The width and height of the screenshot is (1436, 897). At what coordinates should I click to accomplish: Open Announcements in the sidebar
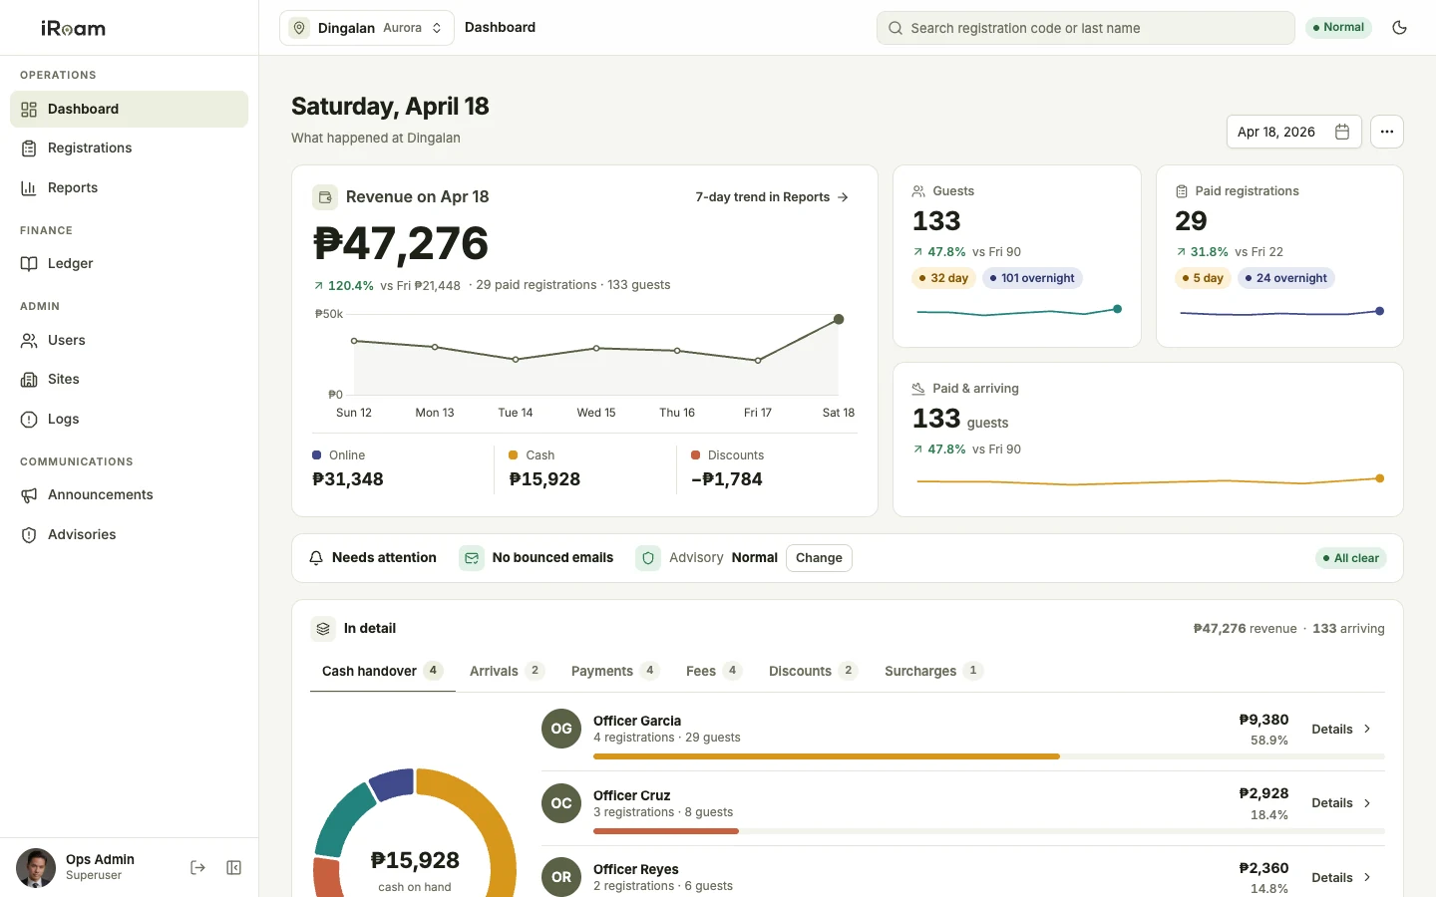pyautogui.click(x=129, y=494)
